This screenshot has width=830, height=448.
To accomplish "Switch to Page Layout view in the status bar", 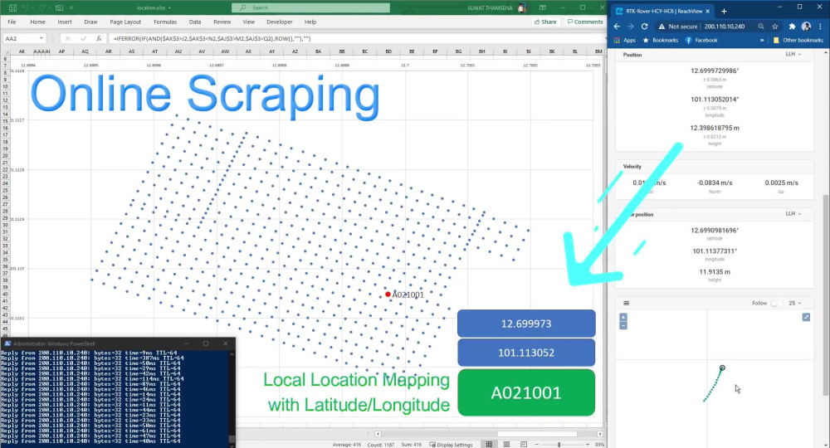I will (x=506, y=445).
